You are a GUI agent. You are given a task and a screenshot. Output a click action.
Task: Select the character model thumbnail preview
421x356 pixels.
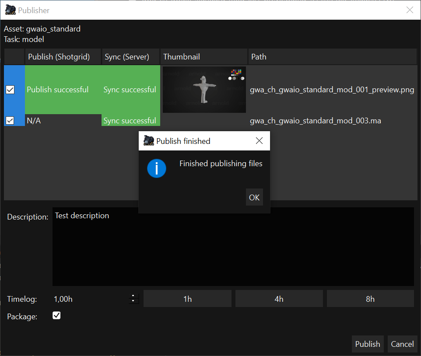tap(204, 90)
